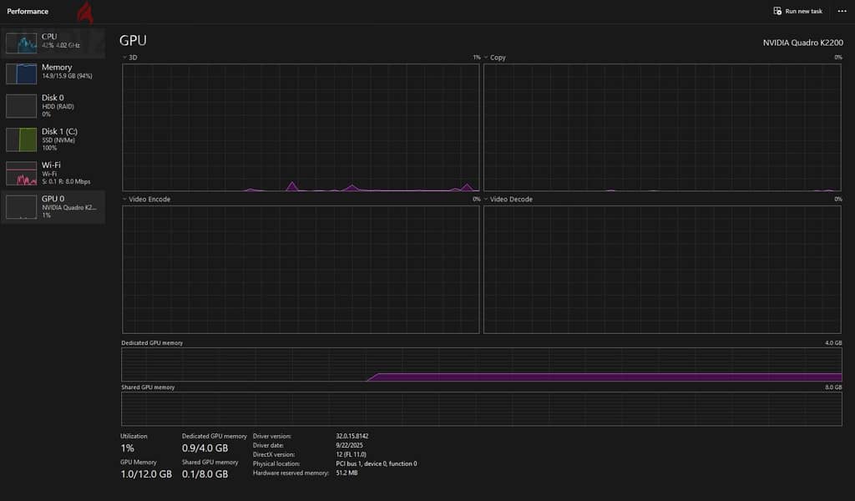
Task: Click the Performance page title
Action: (28, 12)
